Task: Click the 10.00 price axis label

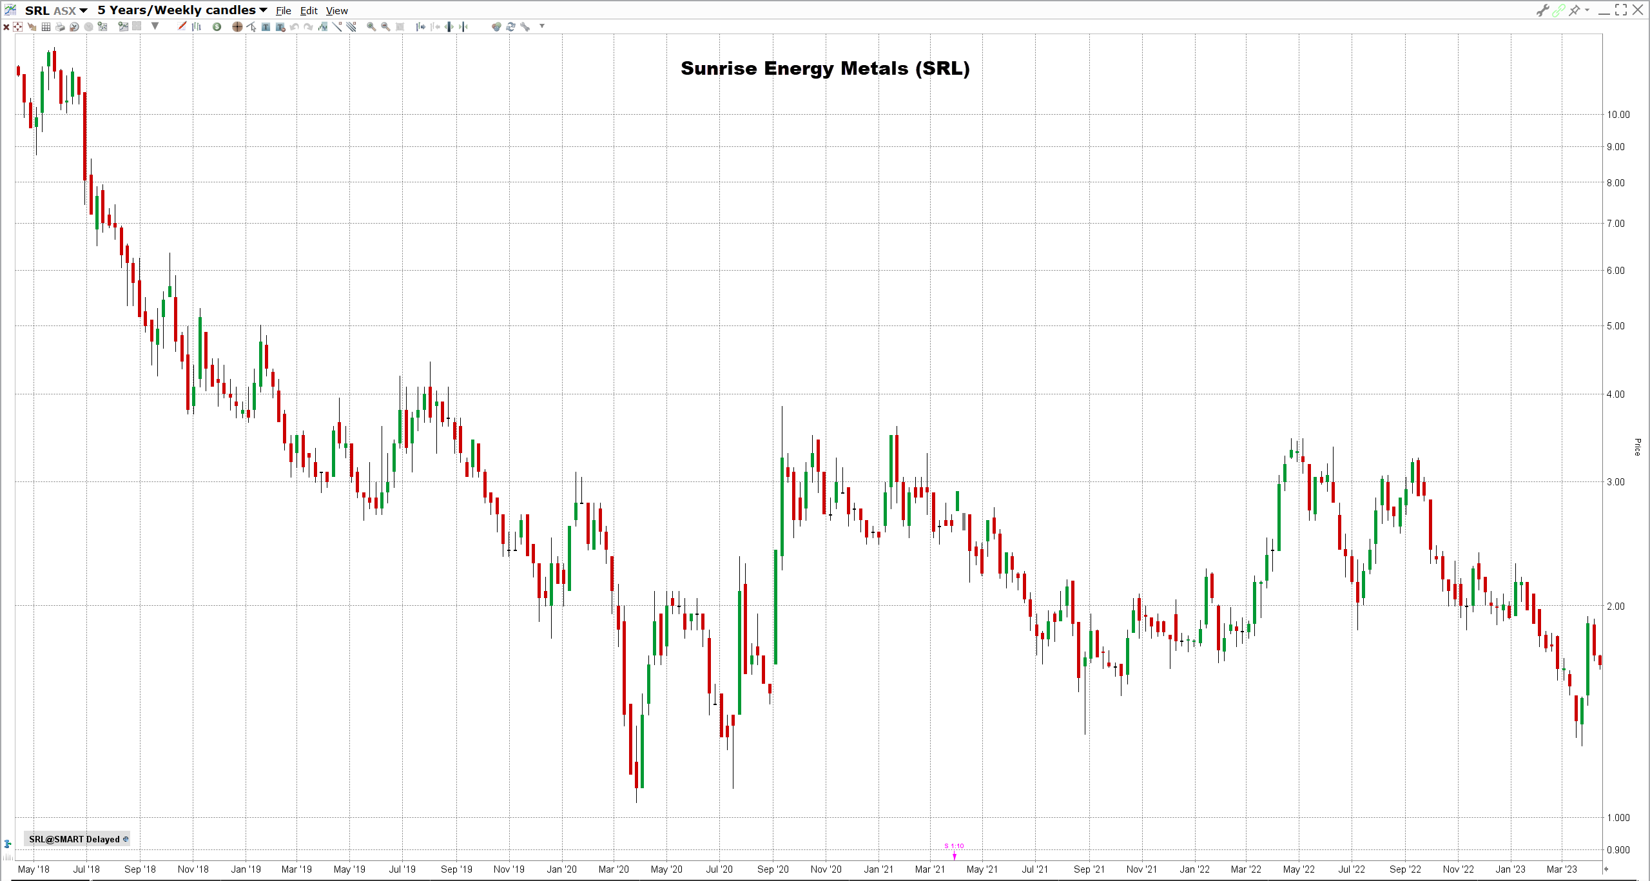Action: tap(1618, 115)
